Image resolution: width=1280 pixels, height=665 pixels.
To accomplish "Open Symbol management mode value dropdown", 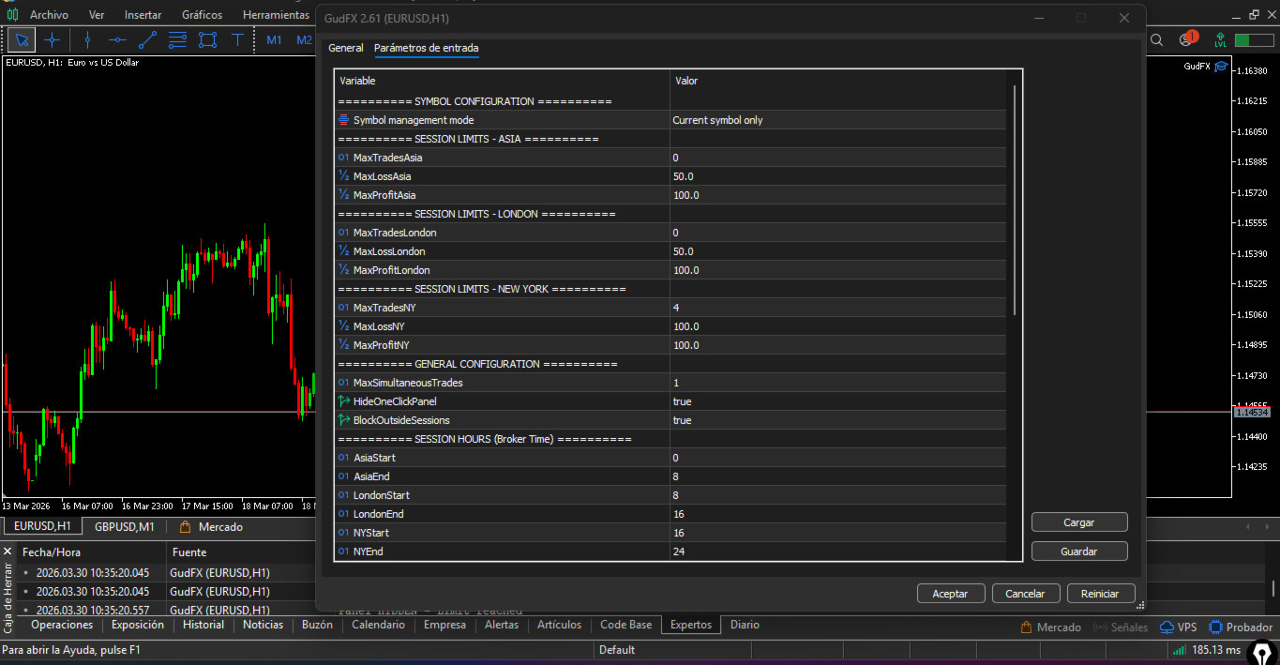I will pyautogui.click(x=838, y=120).
